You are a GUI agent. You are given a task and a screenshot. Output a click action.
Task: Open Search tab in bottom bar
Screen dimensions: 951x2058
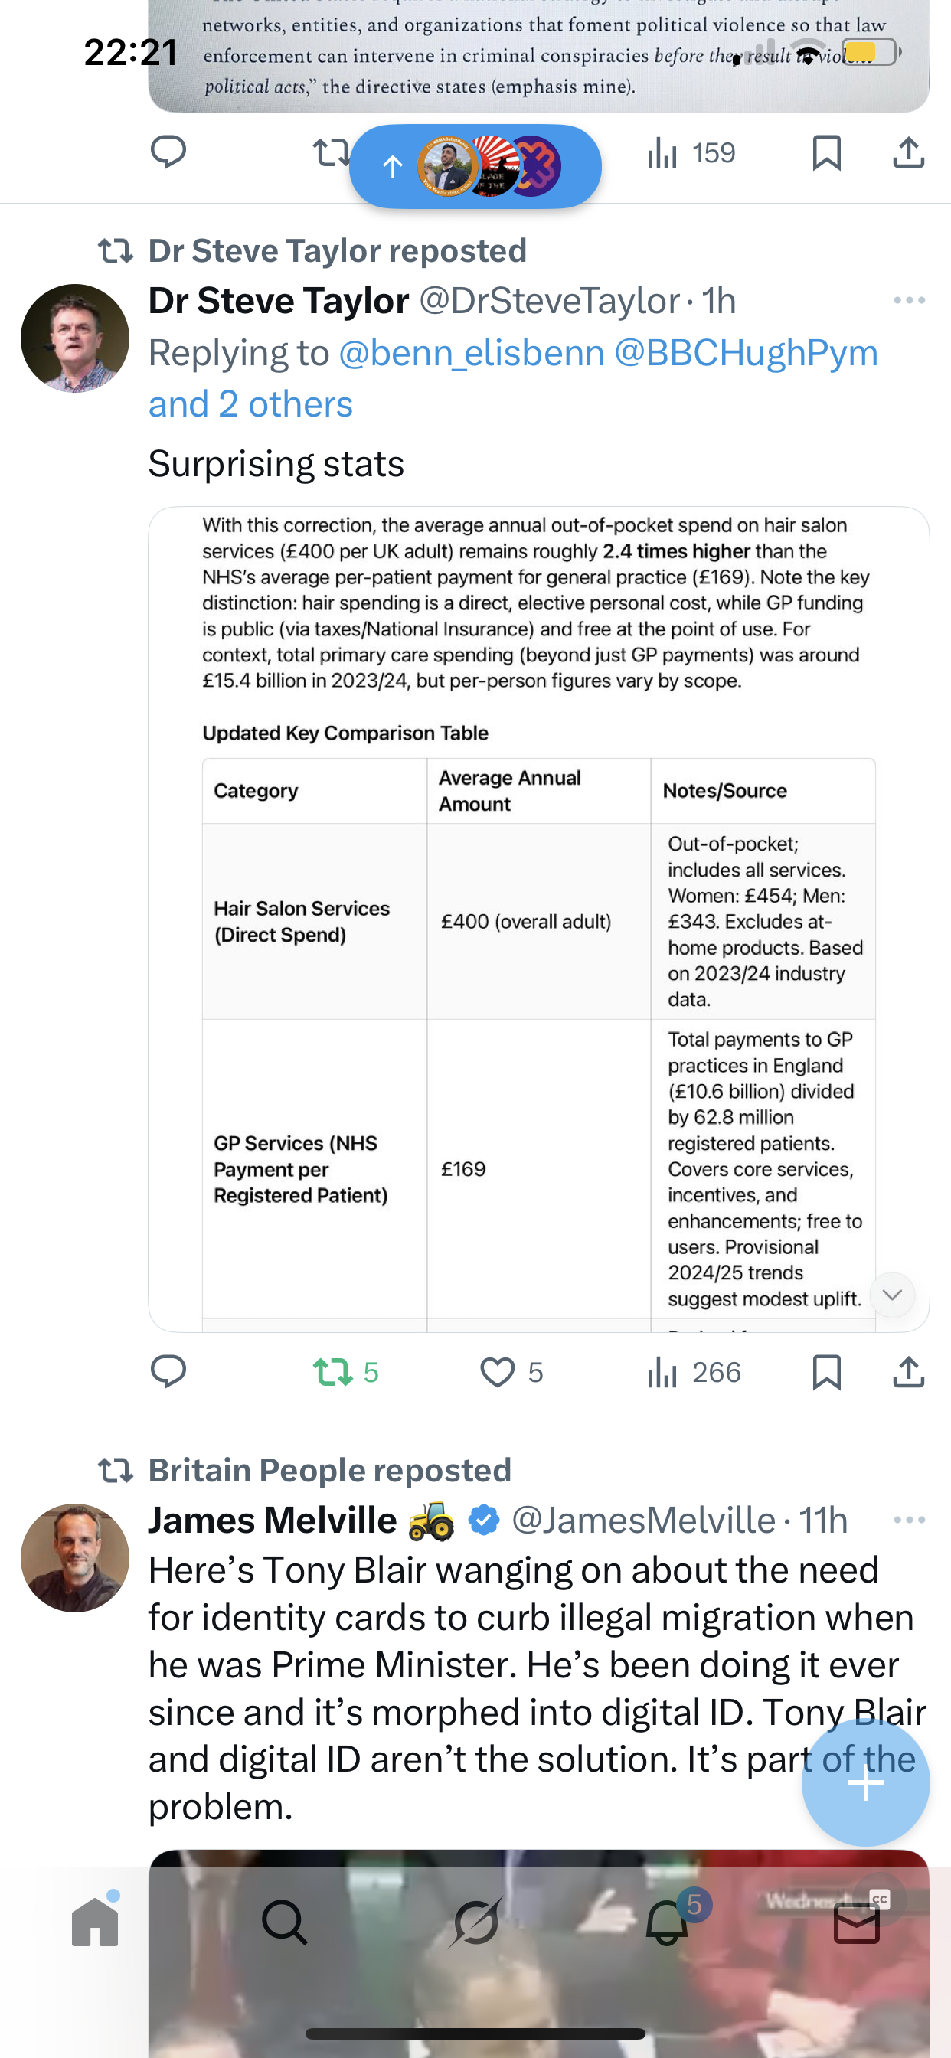[285, 1922]
